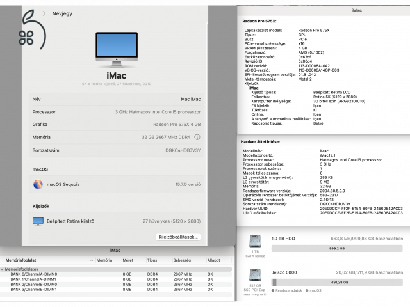410x307 pixels.
Task: Click the 1.0 TB HDD usage bar
Action: click(337, 249)
